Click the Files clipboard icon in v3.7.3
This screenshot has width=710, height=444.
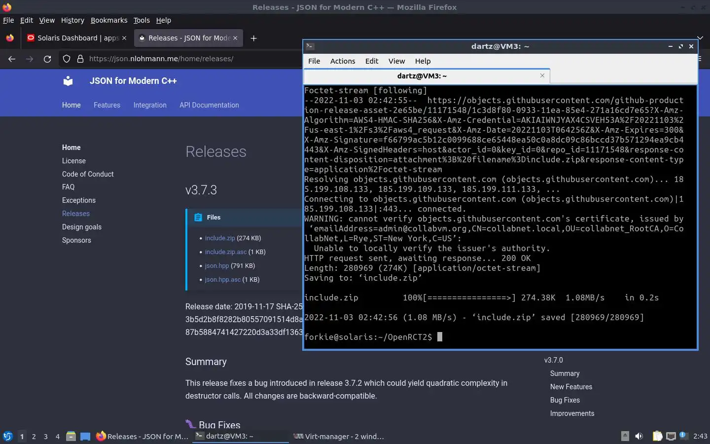[198, 218]
